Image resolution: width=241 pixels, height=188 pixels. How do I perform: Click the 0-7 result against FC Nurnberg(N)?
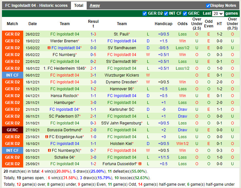click(x=93, y=150)
